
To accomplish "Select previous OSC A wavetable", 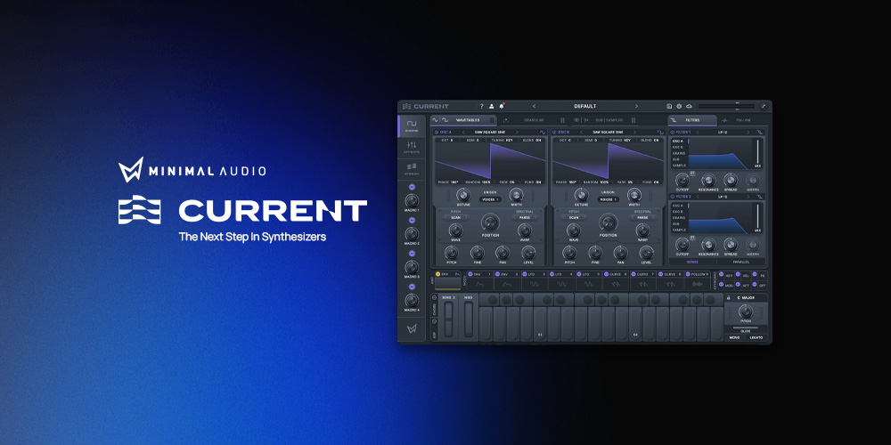I will [x=463, y=133].
